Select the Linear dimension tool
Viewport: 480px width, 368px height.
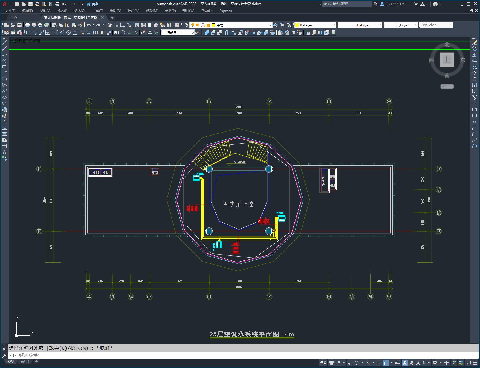[x=29, y=33]
